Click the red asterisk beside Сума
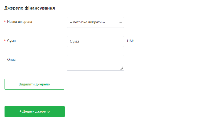 pos(5,41)
